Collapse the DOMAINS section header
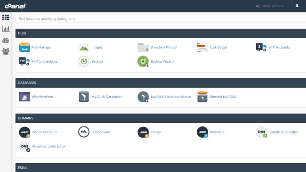This screenshot has width=306, height=172. [x=161, y=118]
